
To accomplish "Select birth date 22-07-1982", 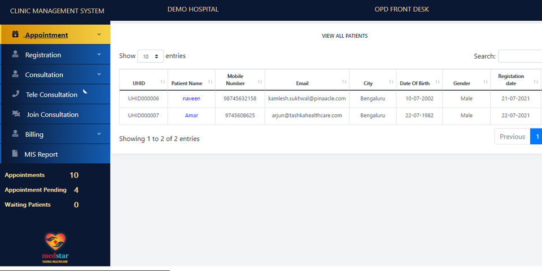I will click(419, 115).
